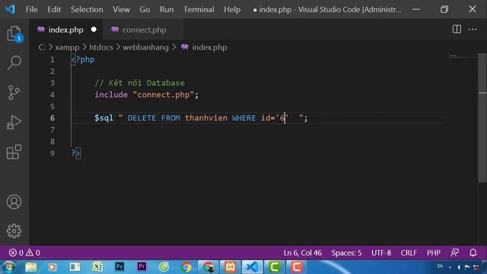Viewport: 487px width, 274px height.
Task: Change file encoding UTF-8
Action: (381, 253)
